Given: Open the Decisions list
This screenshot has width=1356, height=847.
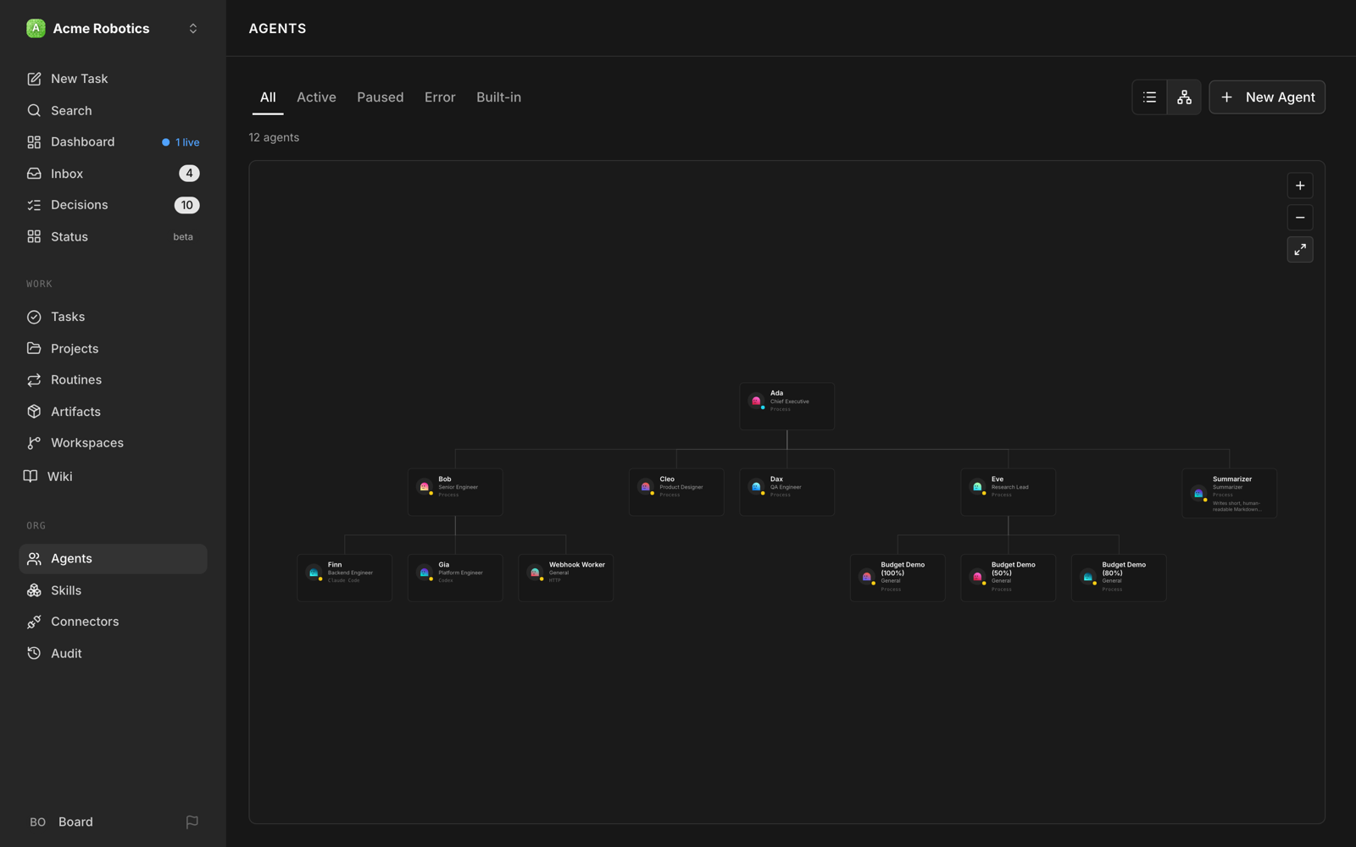Looking at the screenshot, I should pos(113,205).
